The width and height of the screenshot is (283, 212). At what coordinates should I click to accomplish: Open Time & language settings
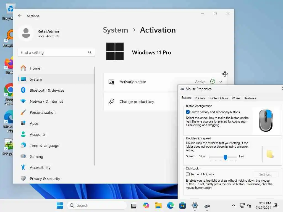tap(56, 145)
